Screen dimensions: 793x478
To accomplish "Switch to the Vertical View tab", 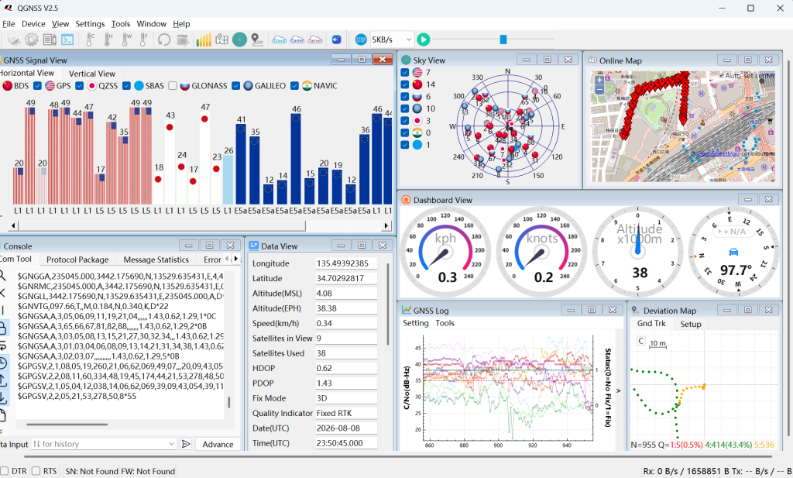I will pyautogui.click(x=92, y=74).
